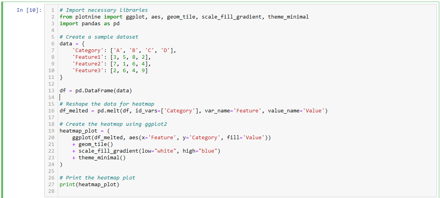Click the plotnine import statement line
The width and height of the screenshot is (440, 198).
click(x=184, y=17)
